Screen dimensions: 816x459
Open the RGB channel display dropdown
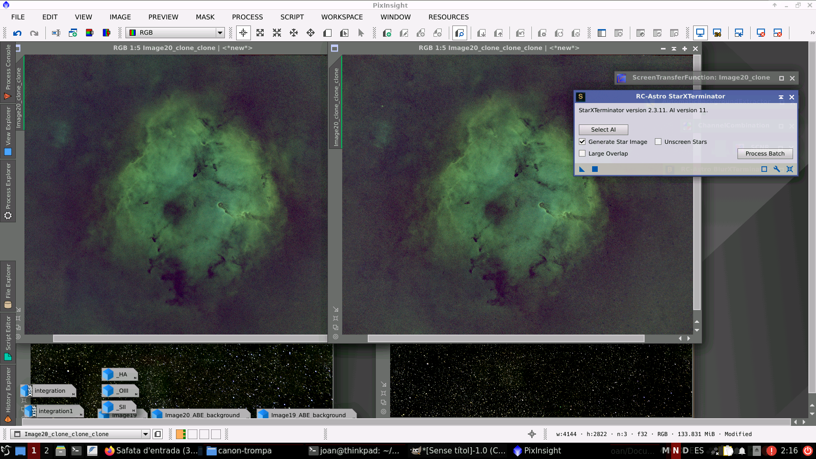tap(220, 33)
